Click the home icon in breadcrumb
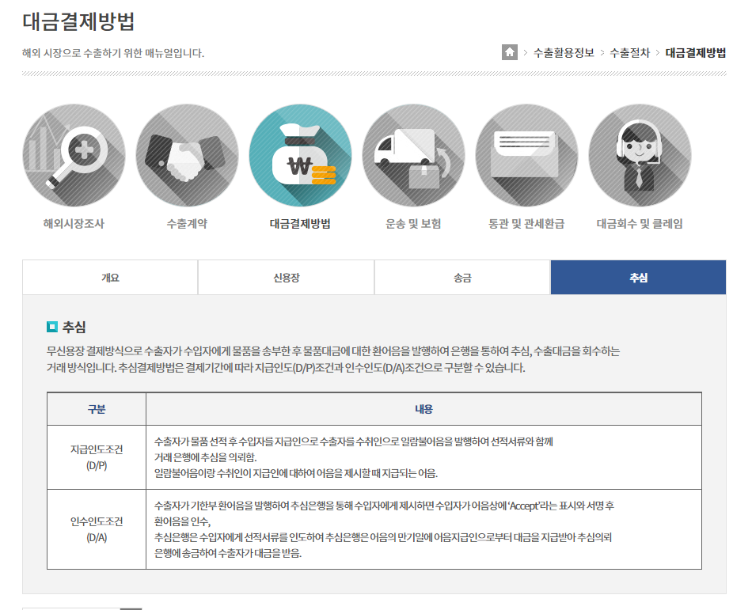Screen dimensions: 752x610 [x=509, y=52]
